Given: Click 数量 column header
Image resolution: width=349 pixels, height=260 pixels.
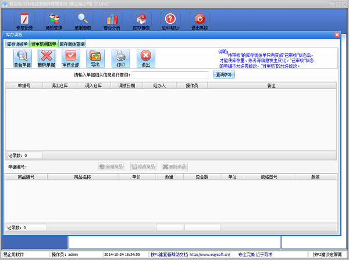Looking at the screenshot, I should (169, 177).
